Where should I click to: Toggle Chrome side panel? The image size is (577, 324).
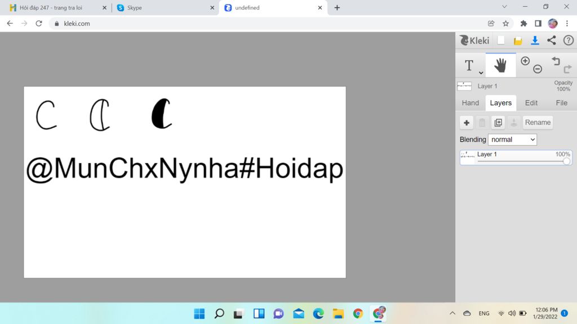click(538, 24)
